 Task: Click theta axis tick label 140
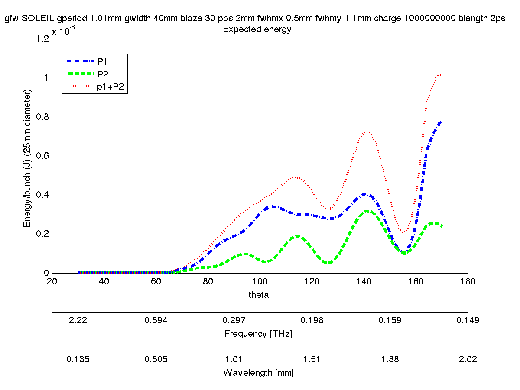364,281
